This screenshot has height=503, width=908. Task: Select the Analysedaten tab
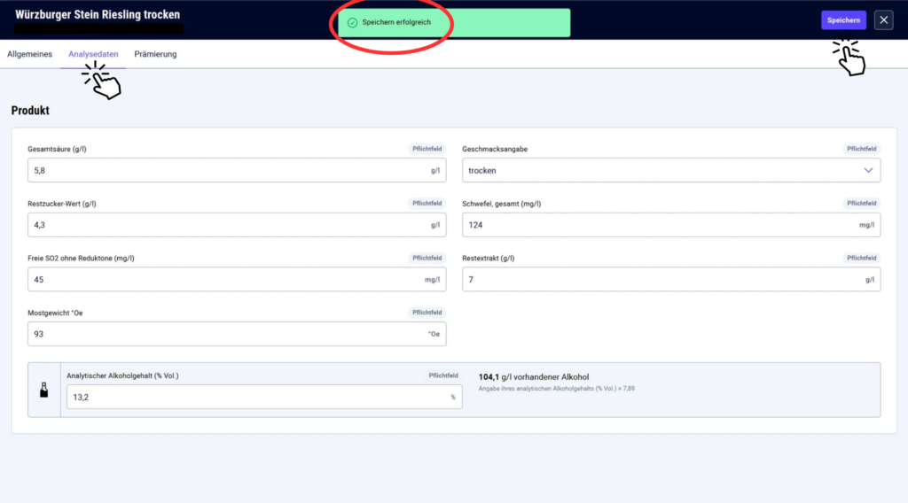click(x=93, y=54)
